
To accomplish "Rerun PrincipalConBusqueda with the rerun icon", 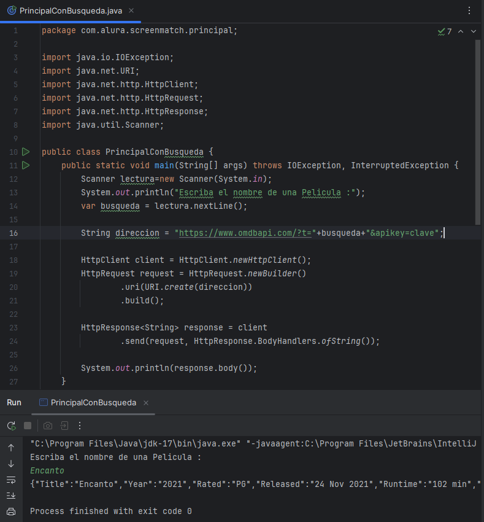I will pos(11,426).
